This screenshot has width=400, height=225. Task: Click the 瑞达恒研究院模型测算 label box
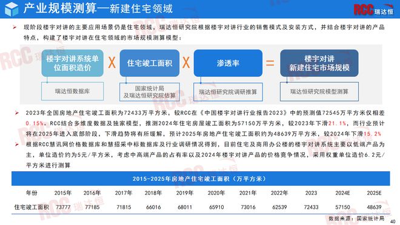point(319,91)
